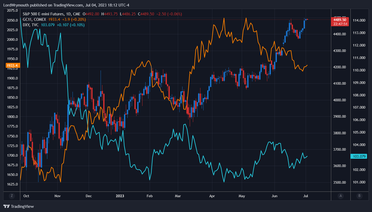The image size is (372, 212).
Task: Click the cyan 103.079 DXY price label
Action: (359, 156)
